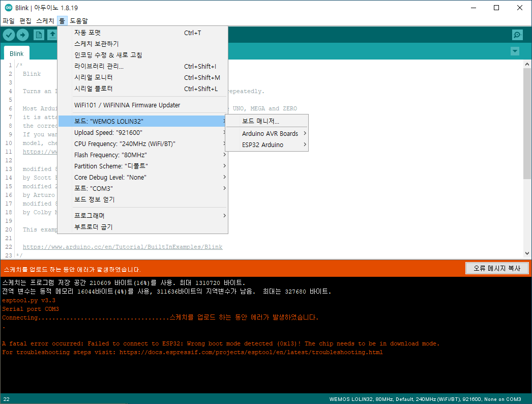Choose 보드 정보 얻기 menu entry
The width and height of the screenshot is (532, 404).
coord(143,199)
